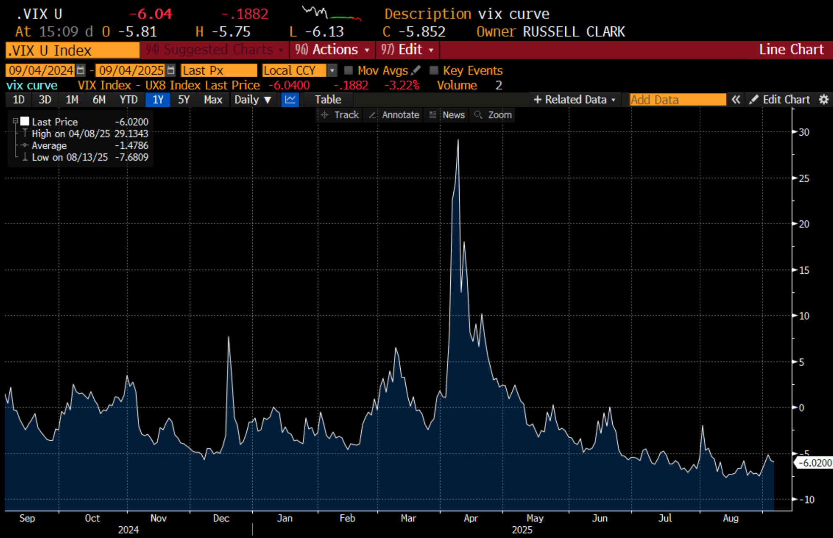Open the Table view

[328, 100]
